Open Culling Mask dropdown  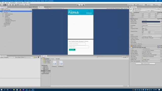point(152,23)
